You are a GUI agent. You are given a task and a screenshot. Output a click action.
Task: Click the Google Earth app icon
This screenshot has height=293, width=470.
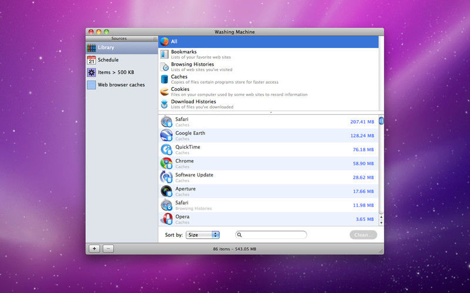pyautogui.click(x=166, y=135)
